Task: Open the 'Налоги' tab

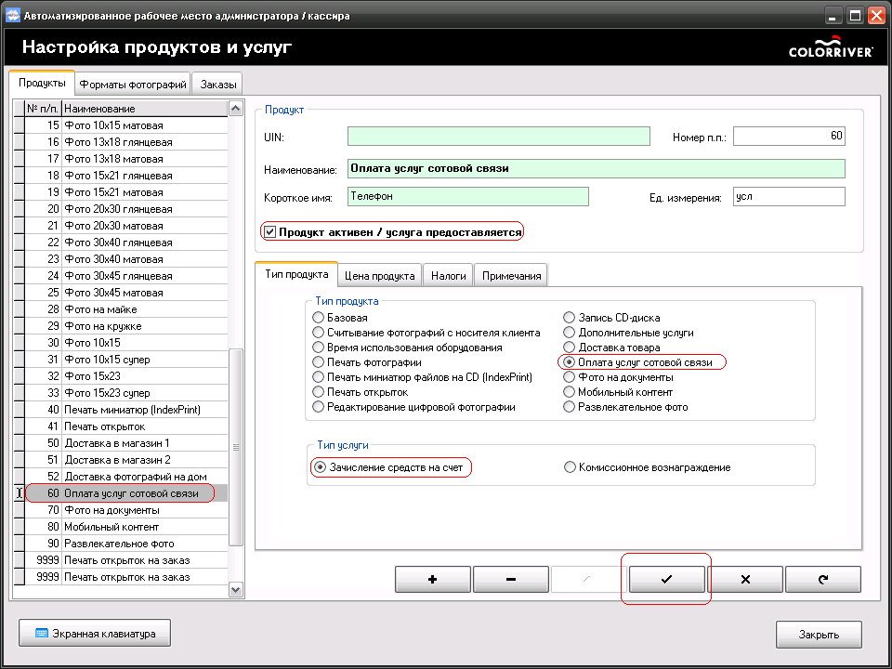Action: point(448,276)
